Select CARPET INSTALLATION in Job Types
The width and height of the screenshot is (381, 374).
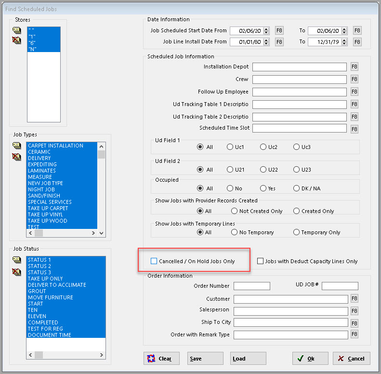tap(62, 146)
